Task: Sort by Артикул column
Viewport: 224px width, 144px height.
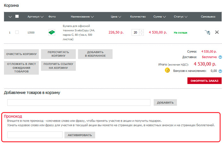Action: click(36, 17)
